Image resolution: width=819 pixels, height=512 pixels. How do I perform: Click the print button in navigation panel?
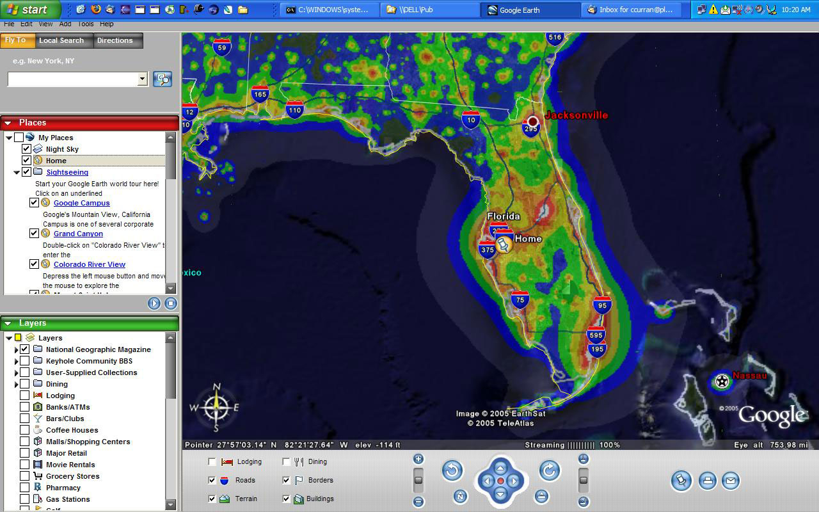707,480
